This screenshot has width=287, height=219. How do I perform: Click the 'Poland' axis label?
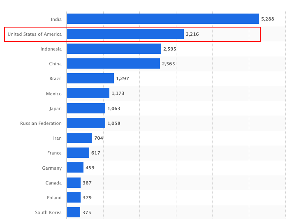click(54, 198)
